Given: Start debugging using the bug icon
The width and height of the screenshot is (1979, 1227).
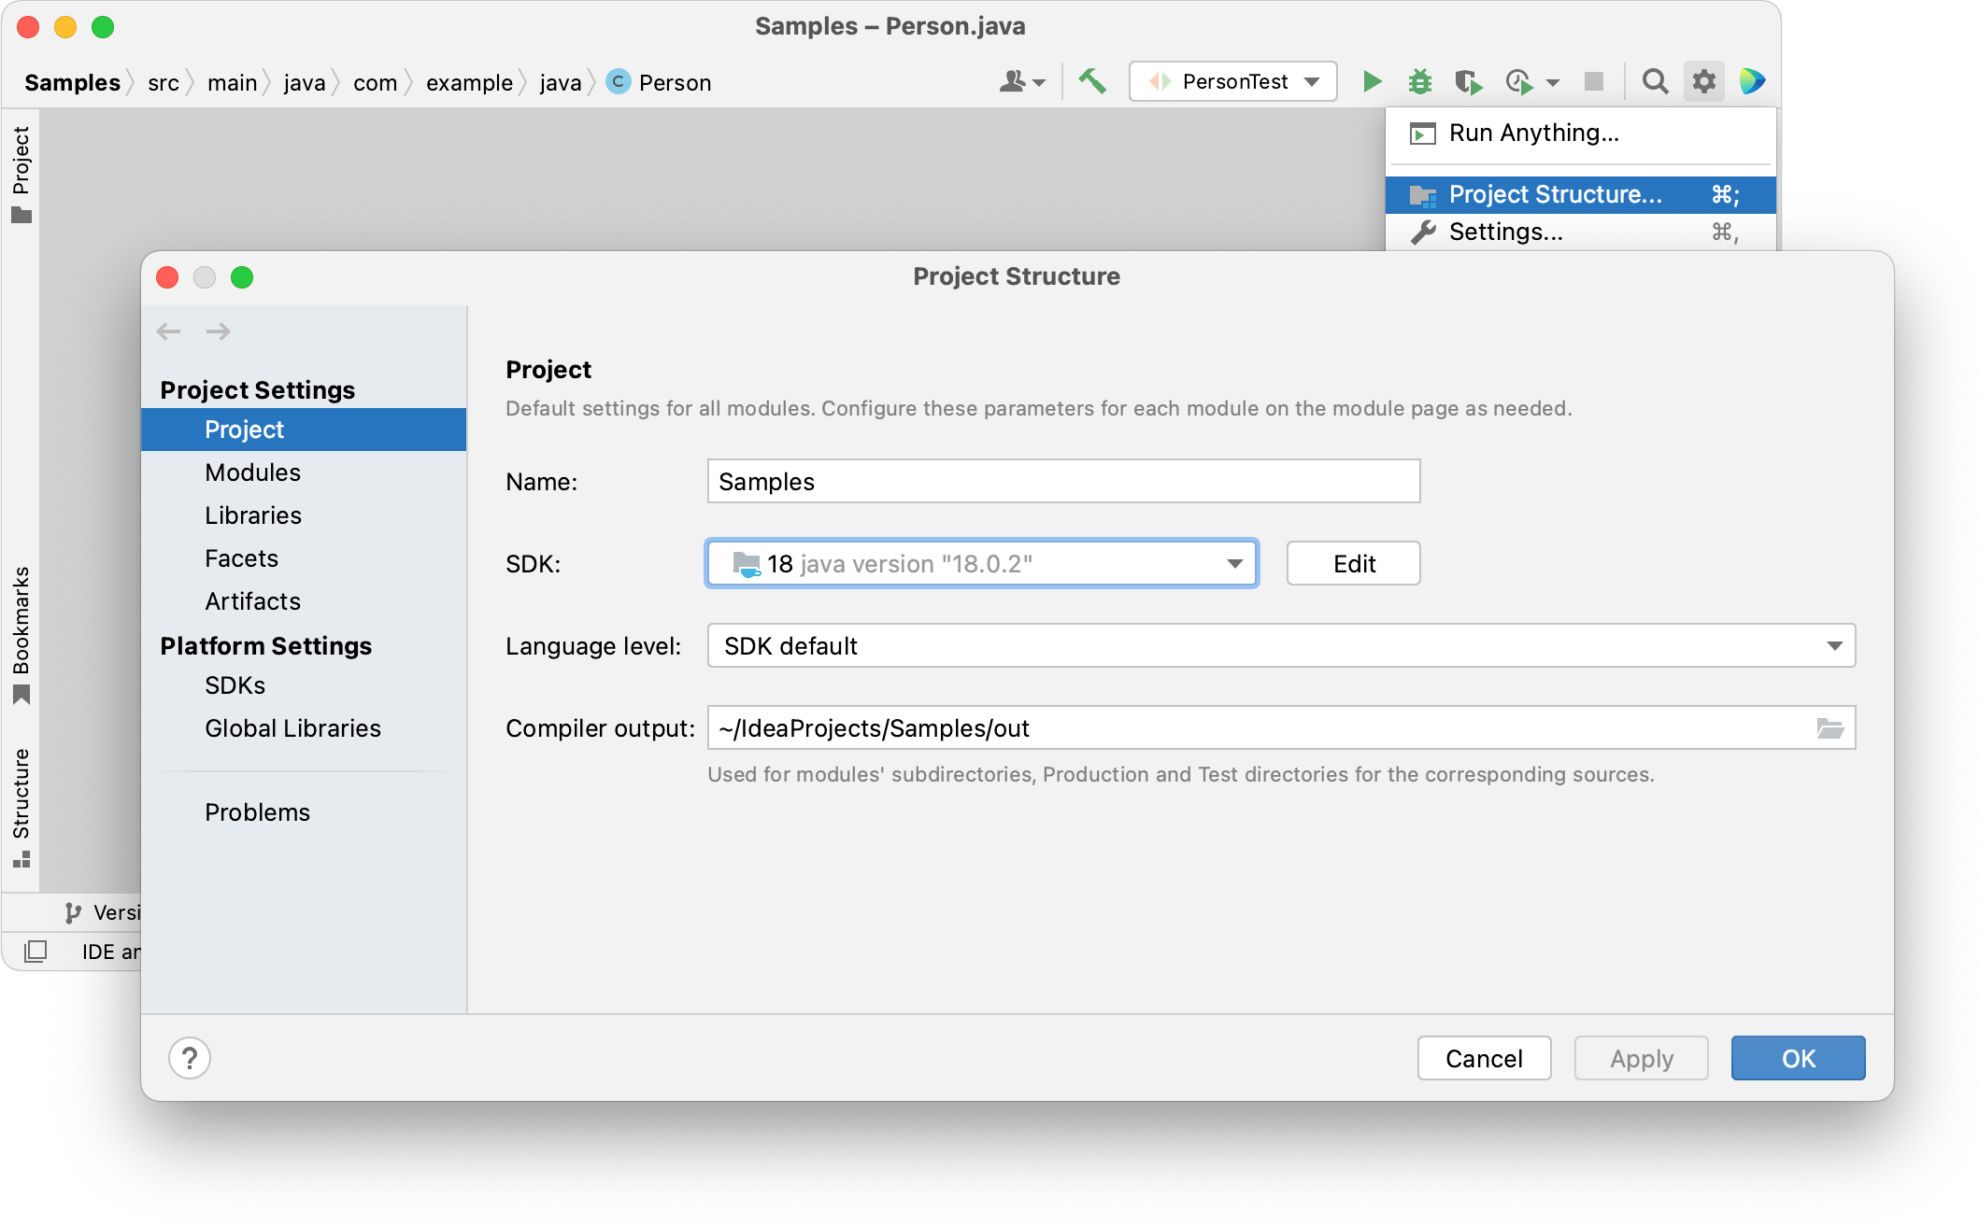Looking at the screenshot, I should pyautogui.click(x=1419, y=81).
